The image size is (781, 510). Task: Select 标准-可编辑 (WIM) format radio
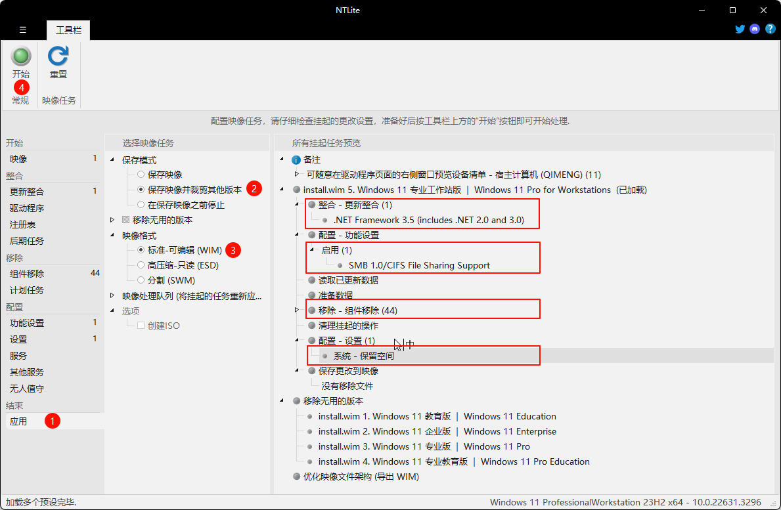[x=141, y=250]
